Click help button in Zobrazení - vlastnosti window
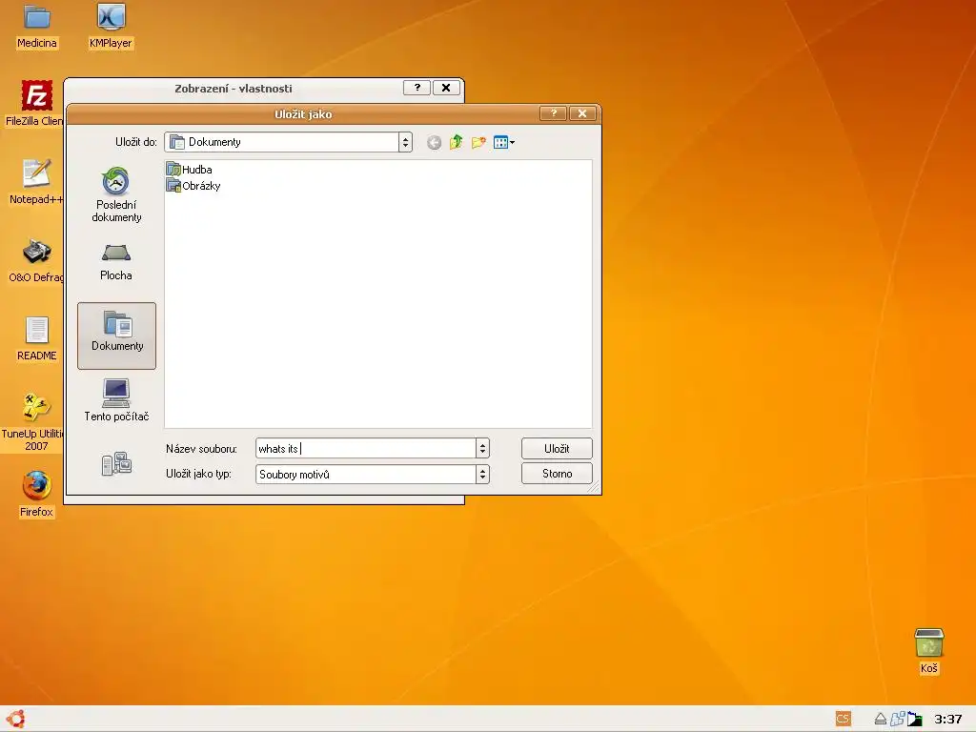The image size is (976, 732). tap(417, 88)
